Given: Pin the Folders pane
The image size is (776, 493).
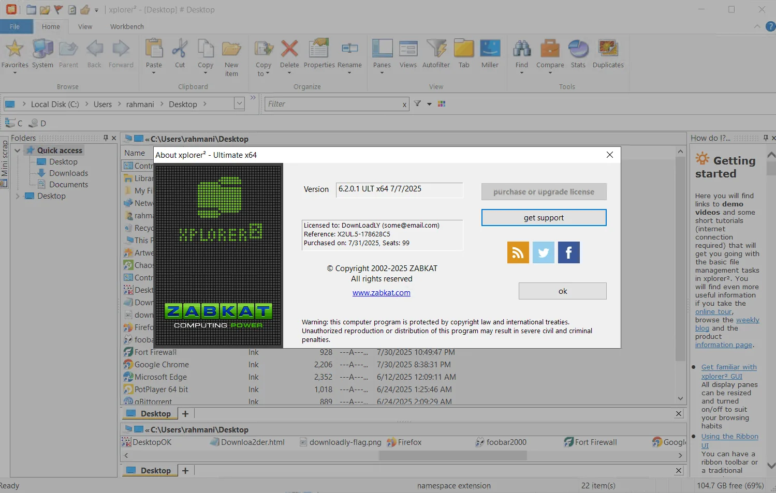Looking at the screenshot, I should (106, 138).
